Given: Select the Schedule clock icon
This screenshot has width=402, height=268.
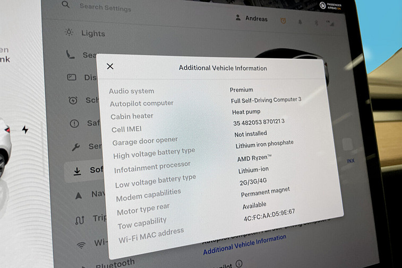Looking at the screenshot, I should tap(73, 100).
